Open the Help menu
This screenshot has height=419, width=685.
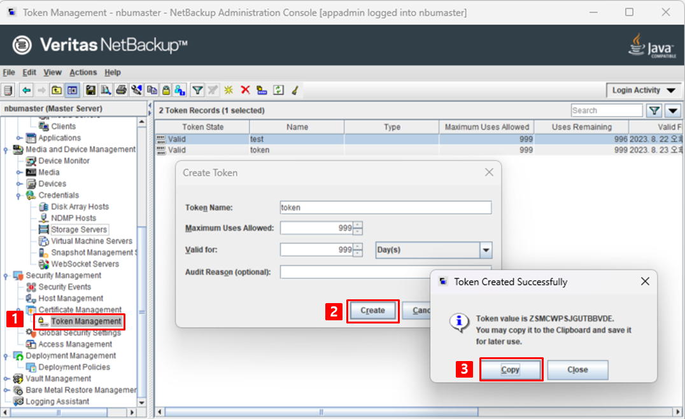(x=112, y=73)
